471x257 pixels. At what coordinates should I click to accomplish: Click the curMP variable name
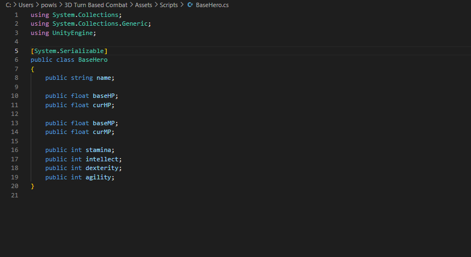point(102,132)
